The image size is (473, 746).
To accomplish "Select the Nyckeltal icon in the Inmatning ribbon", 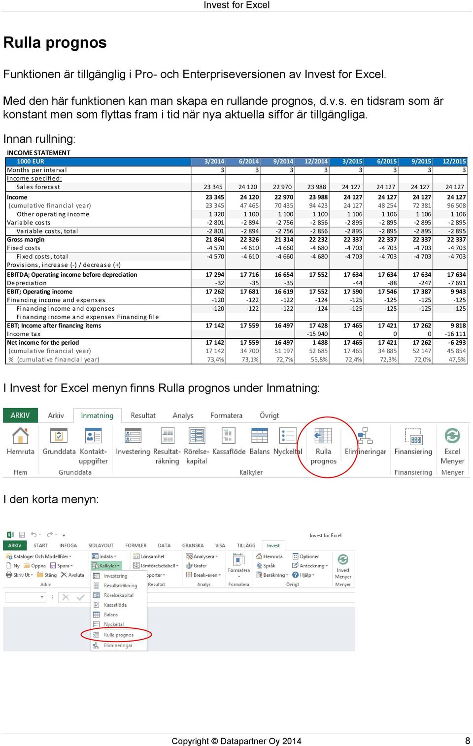I will pos(288,436).
